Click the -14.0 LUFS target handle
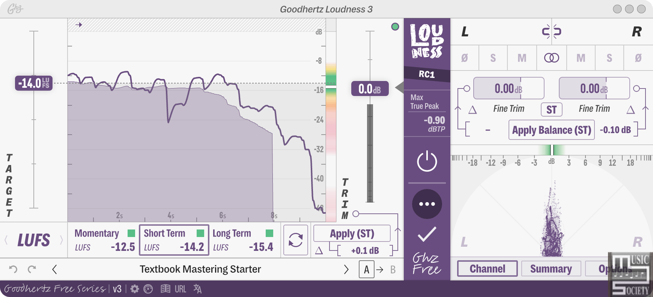 click(x=34, y=83)
